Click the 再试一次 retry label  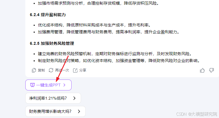tap(62, 70)
